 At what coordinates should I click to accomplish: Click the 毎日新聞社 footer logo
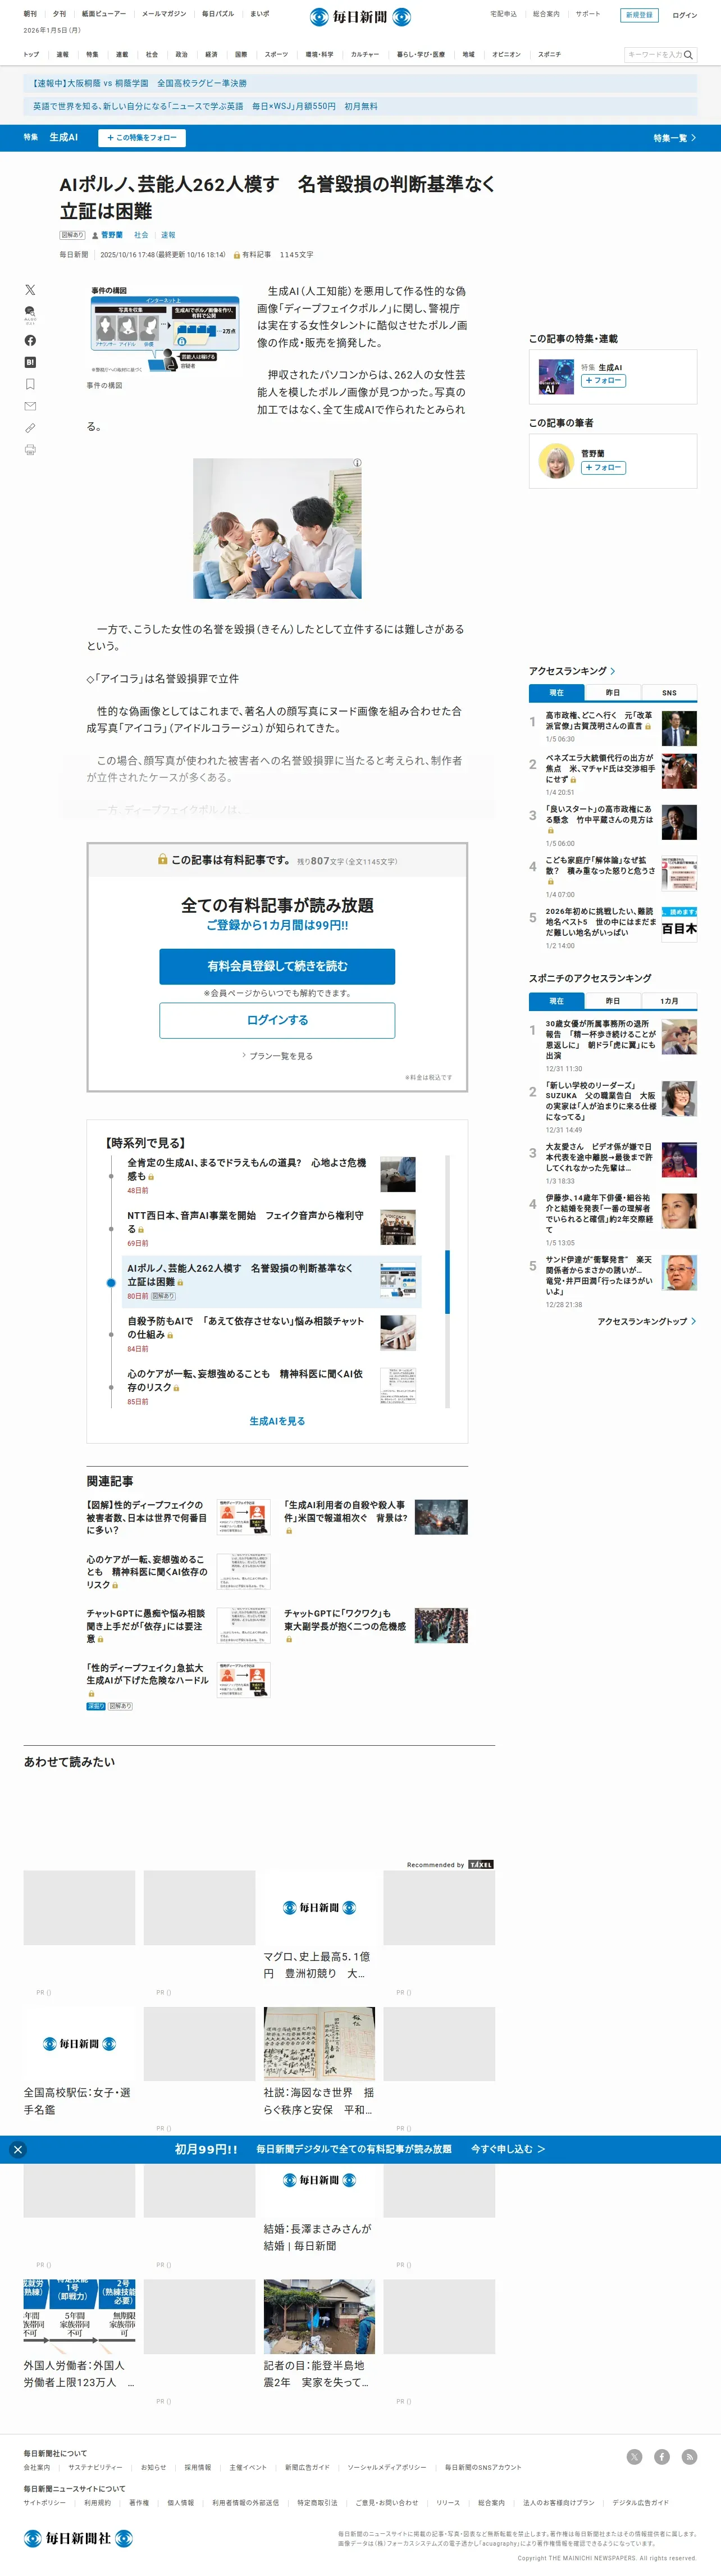pos(78,2539)
